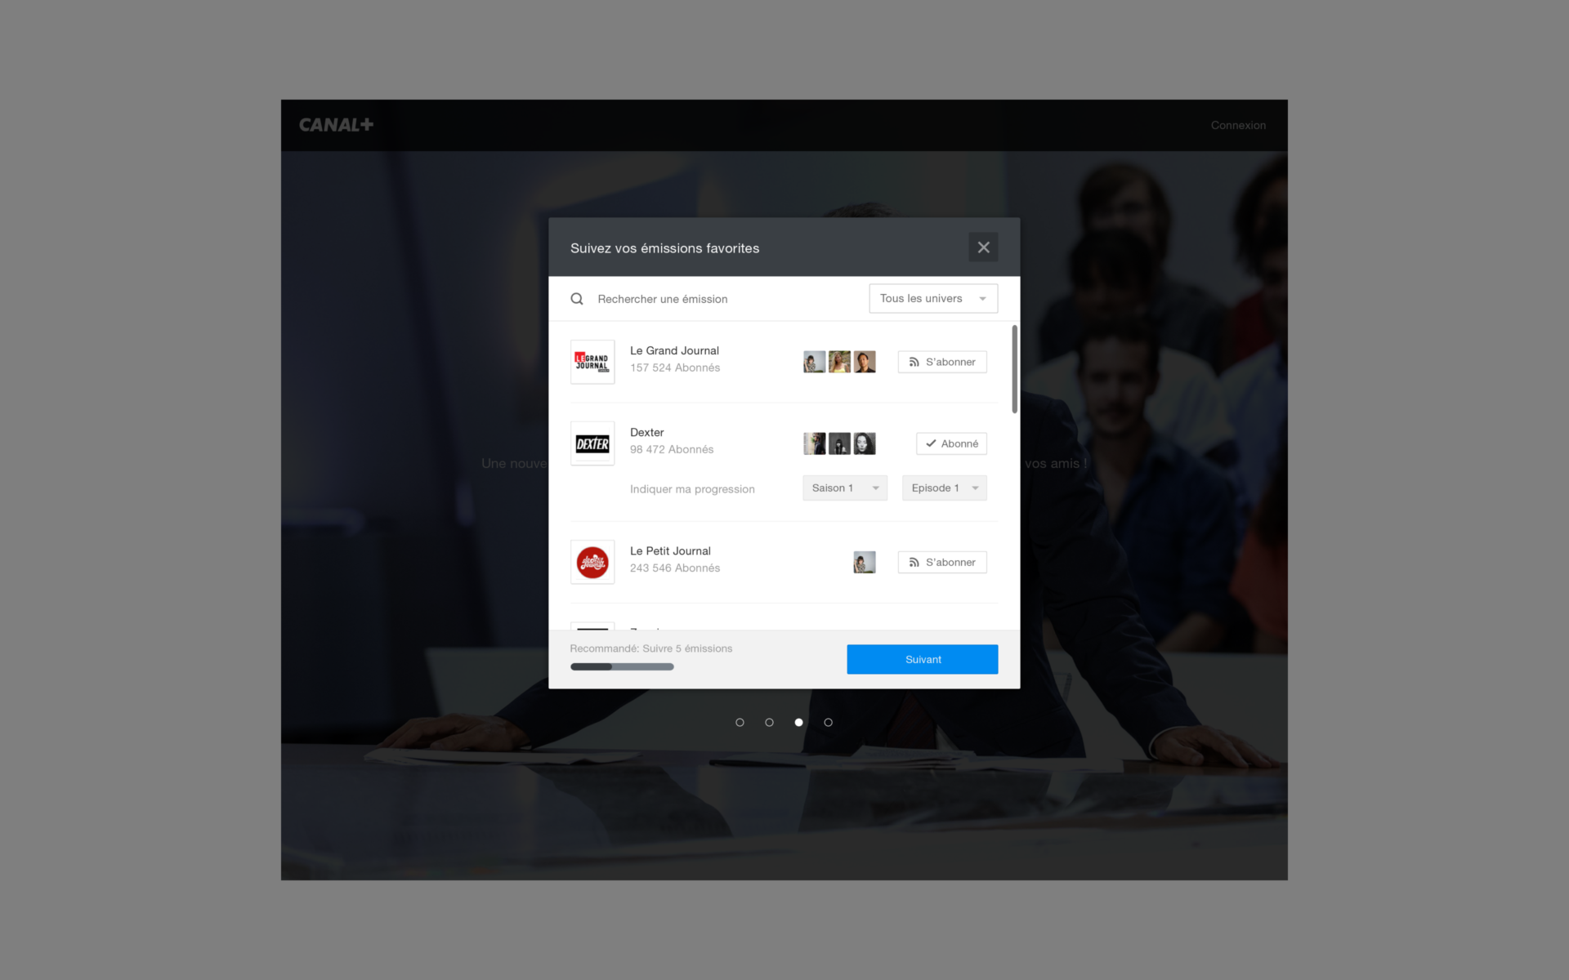Click third subscriber avatar for Dexter

click(x=864, y=443)
